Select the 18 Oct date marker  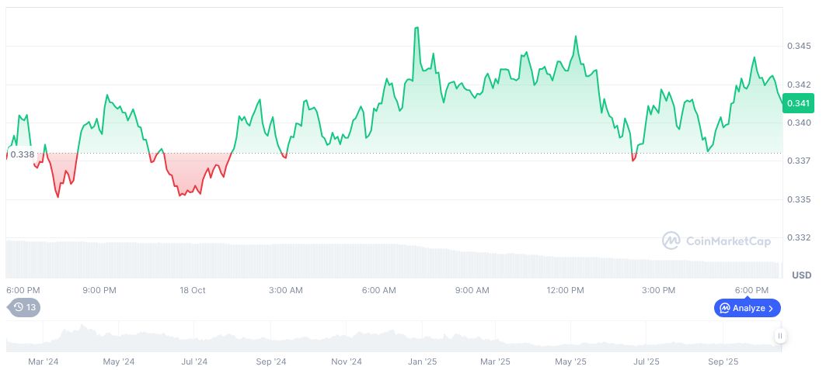(x=192, y=290)
